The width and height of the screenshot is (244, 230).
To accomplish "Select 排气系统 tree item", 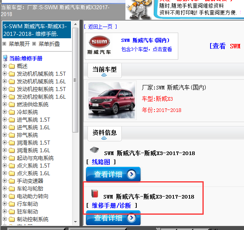I will [27, 135].
